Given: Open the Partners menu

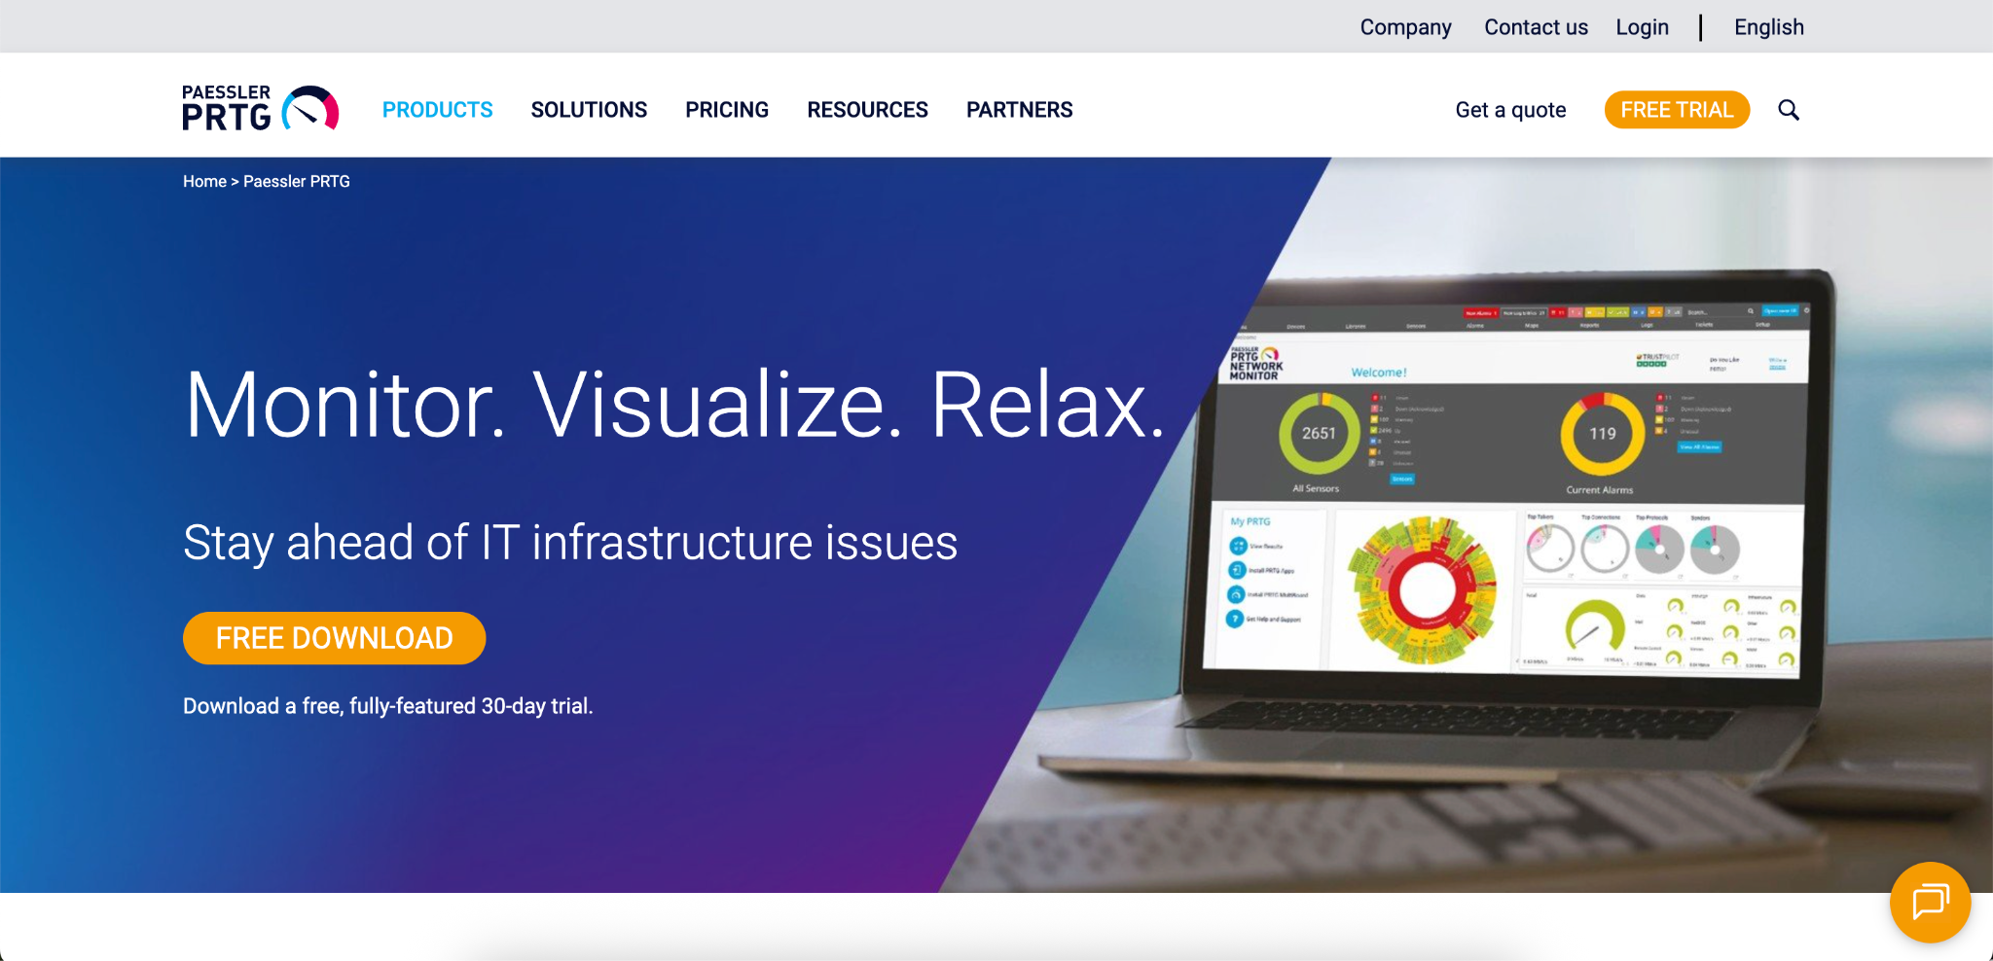Looking at the screenshot, I should (x=1019, y=110).
